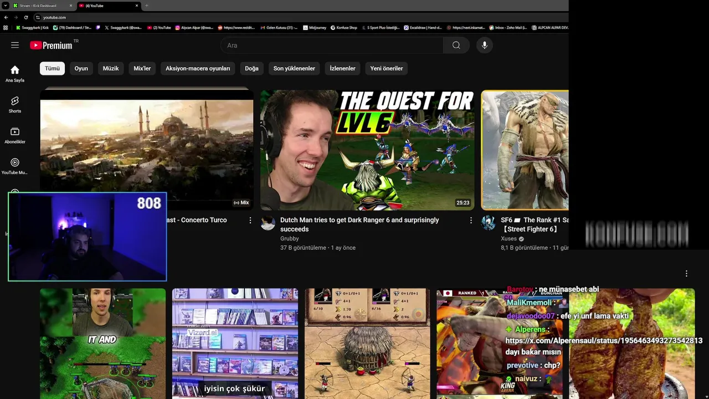Open the apps grid in bookmarks bar
709x399 pixels.
click(6, 27)
